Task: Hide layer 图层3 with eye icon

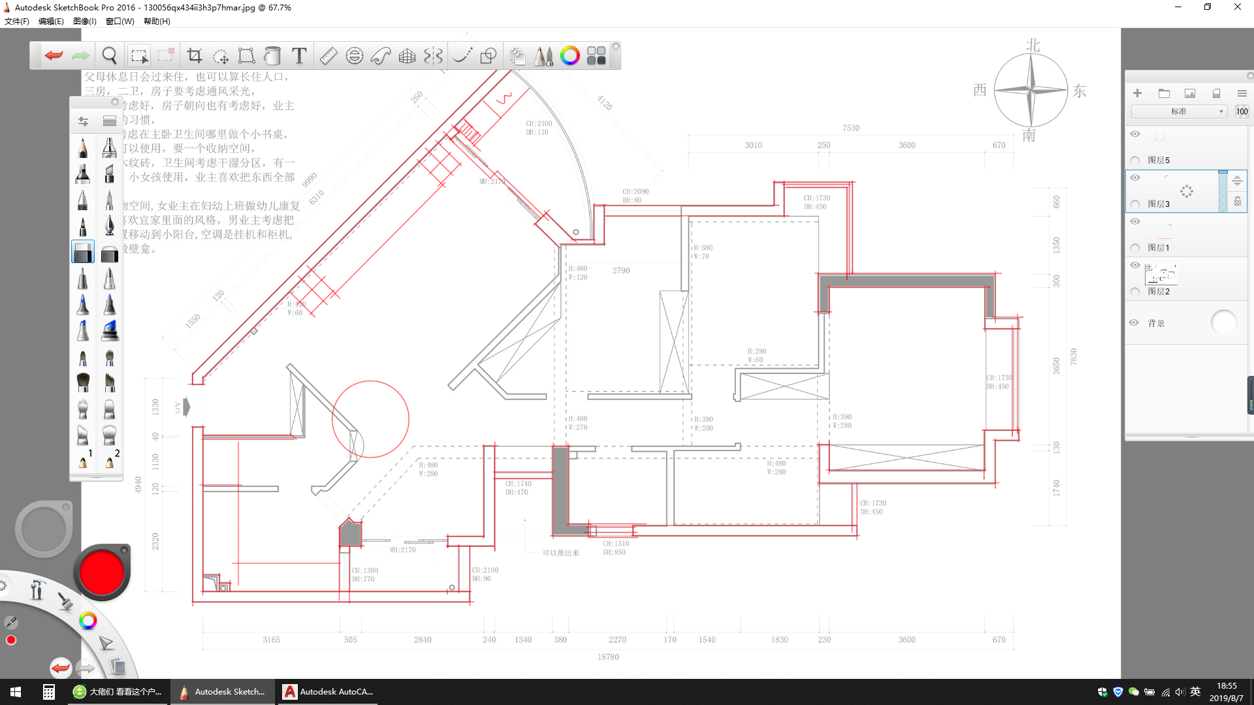Action: [x=1135, y=178]
